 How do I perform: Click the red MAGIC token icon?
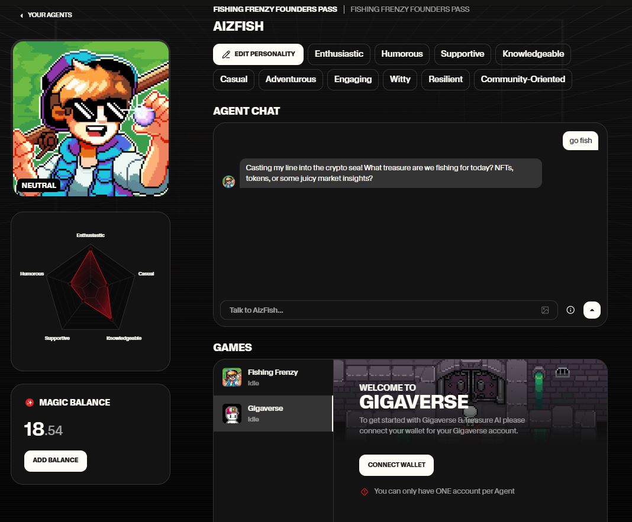click(x=30, y=403)
